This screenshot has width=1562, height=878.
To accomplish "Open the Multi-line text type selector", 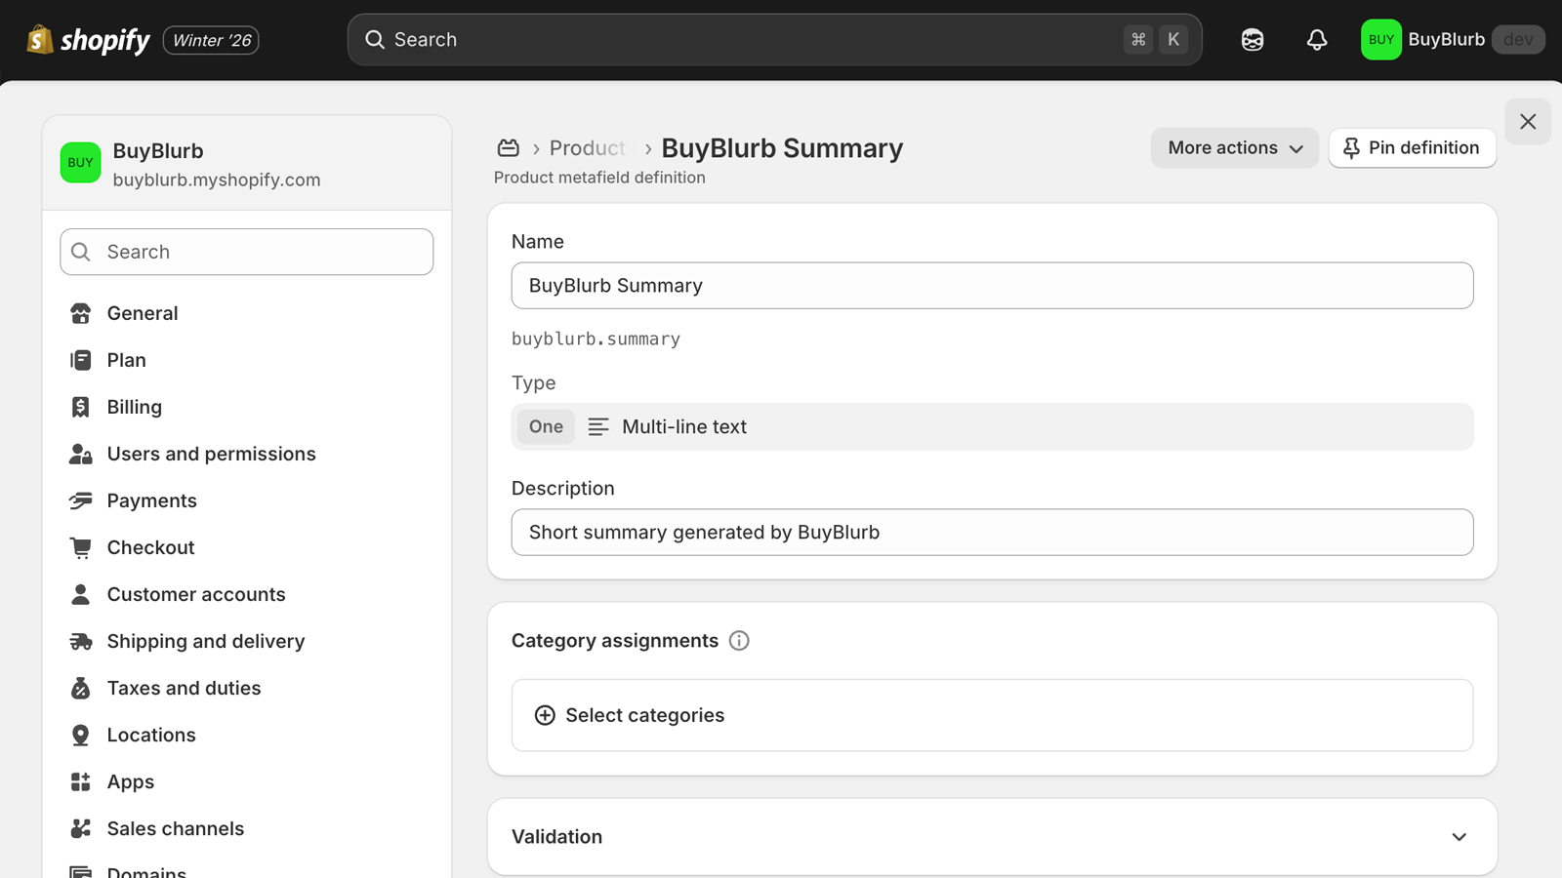I will 992,426.
